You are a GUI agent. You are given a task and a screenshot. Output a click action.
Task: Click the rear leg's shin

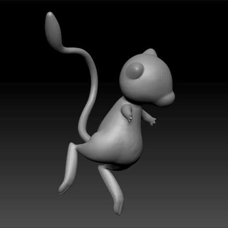click(71, 167)
